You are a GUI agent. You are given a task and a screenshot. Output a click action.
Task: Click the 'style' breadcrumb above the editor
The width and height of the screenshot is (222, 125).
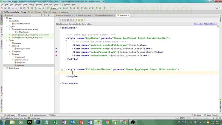80,20
